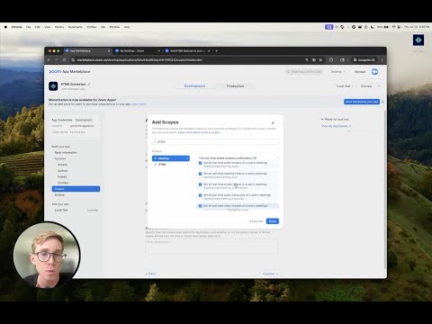Select the Meeting product in the list
This screenshot has height=324, width=432.
point(171,158)
